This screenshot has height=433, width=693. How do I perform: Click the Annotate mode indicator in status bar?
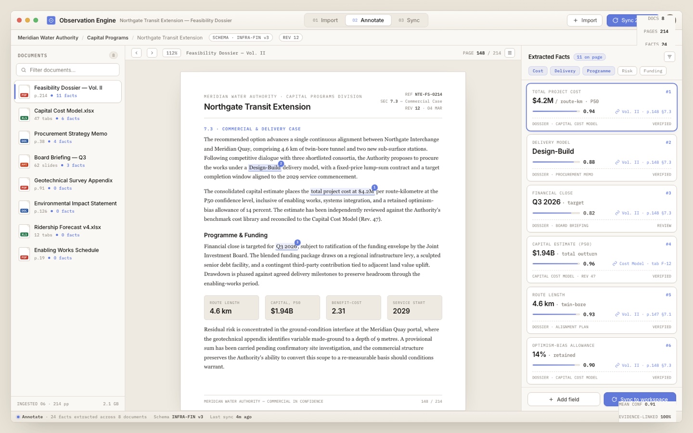pyautogui.click(x=30, y=417)
